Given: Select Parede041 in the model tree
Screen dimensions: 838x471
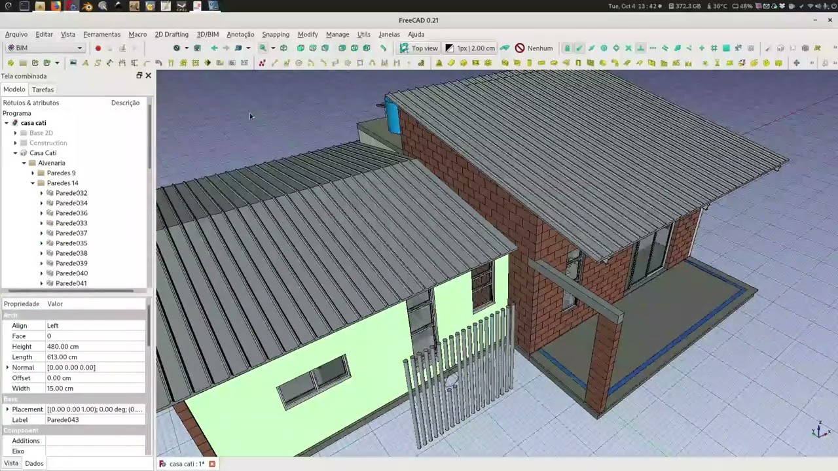Looking at the screenshot, I should pyautogui.click(x=71, y=283).
